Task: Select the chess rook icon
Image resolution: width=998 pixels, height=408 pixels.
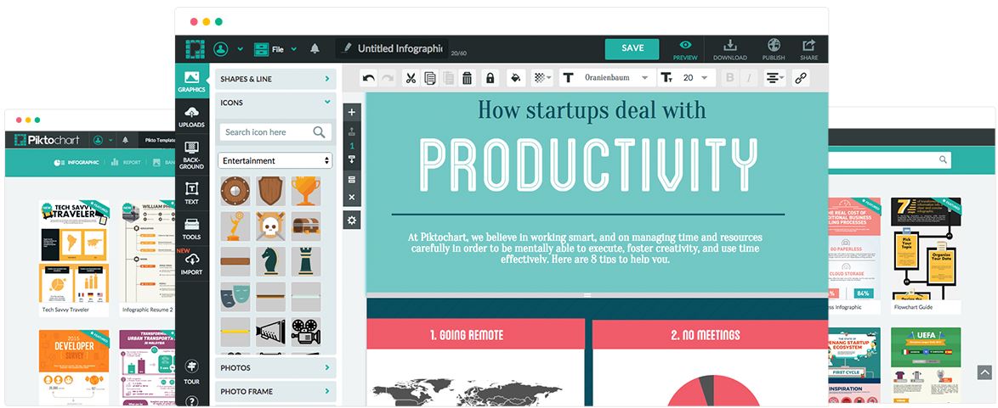Action: coord(306,261)
